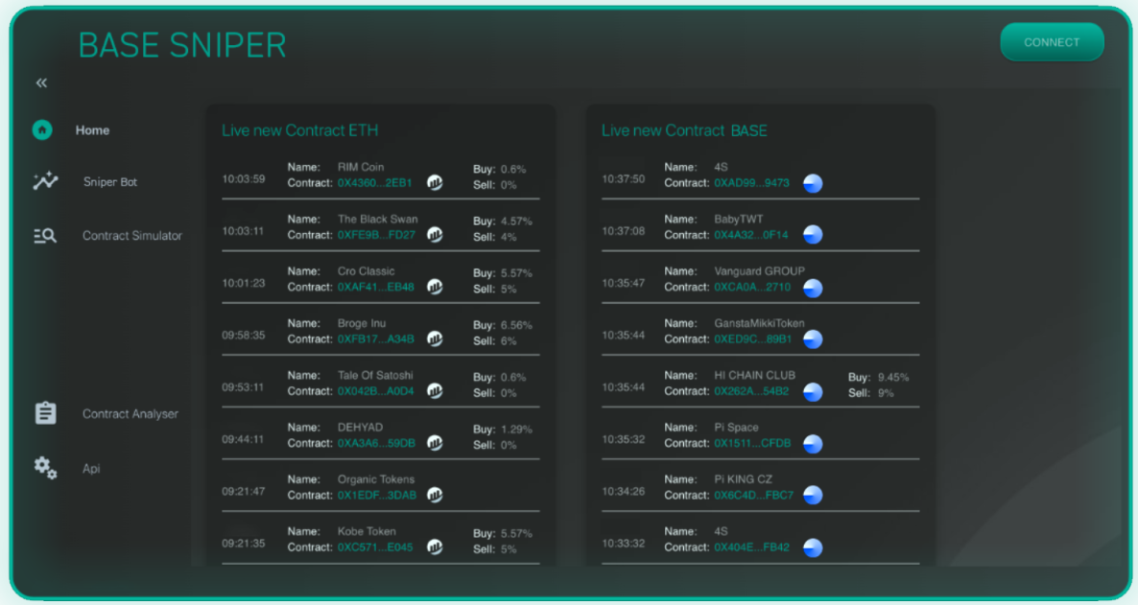Select the Base logo next to 4S contract
The width and height of the screenshot is (1138, 605).
point(813,183)
